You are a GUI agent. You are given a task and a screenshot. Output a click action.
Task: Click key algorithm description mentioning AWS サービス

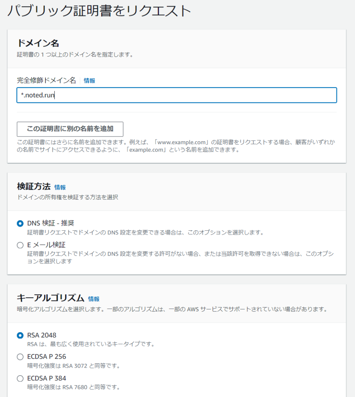(x=173, y=309)
